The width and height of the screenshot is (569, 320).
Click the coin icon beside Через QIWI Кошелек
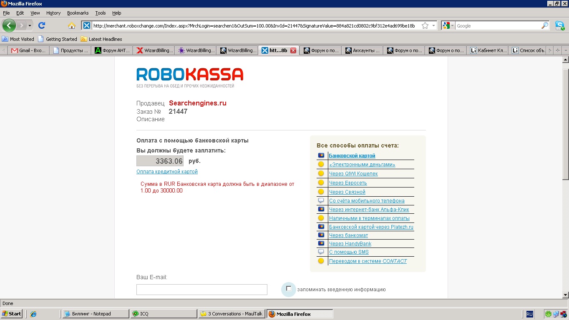pos(321,173)
